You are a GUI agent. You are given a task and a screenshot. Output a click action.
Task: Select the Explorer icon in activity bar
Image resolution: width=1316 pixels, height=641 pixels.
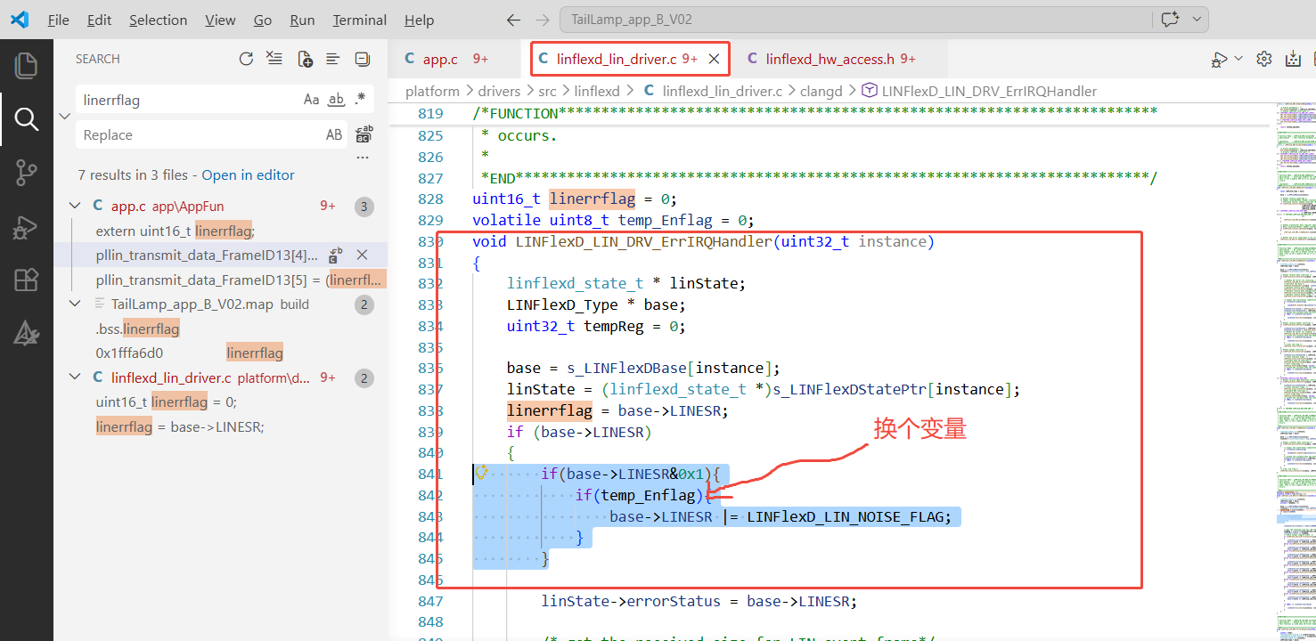(27, 64)
